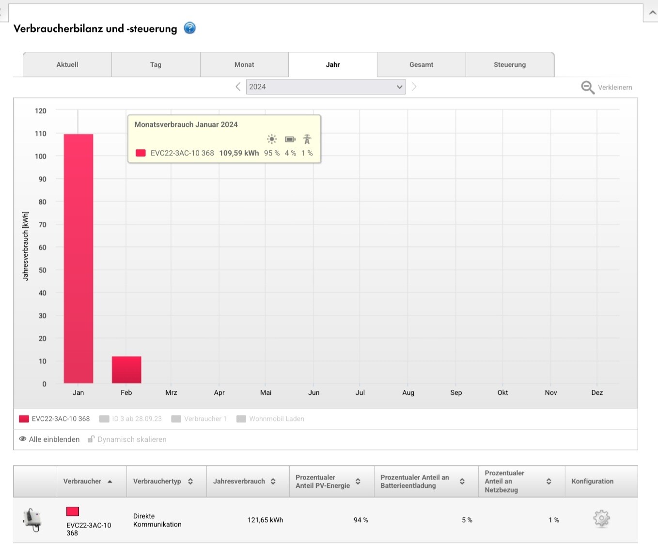Switch to the Steuerung tab
The image size is (658, 544).
[509, 64]
